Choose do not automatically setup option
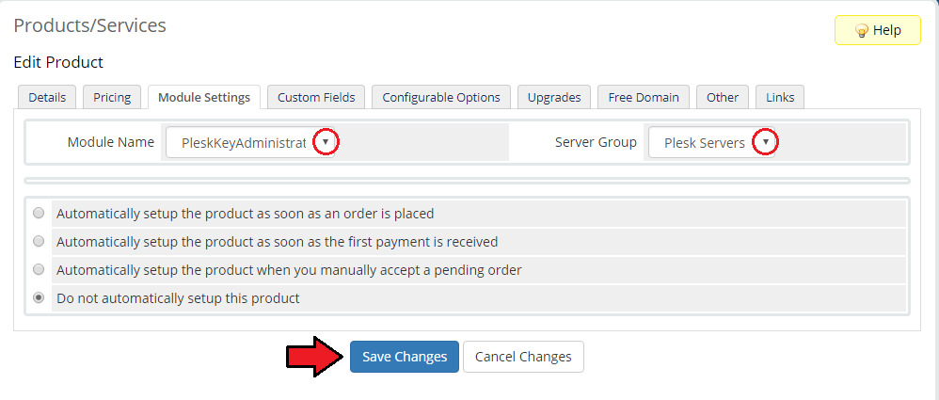 [x=39, y=297]
